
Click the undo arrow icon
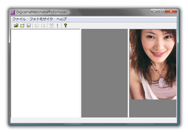(37, 25)
